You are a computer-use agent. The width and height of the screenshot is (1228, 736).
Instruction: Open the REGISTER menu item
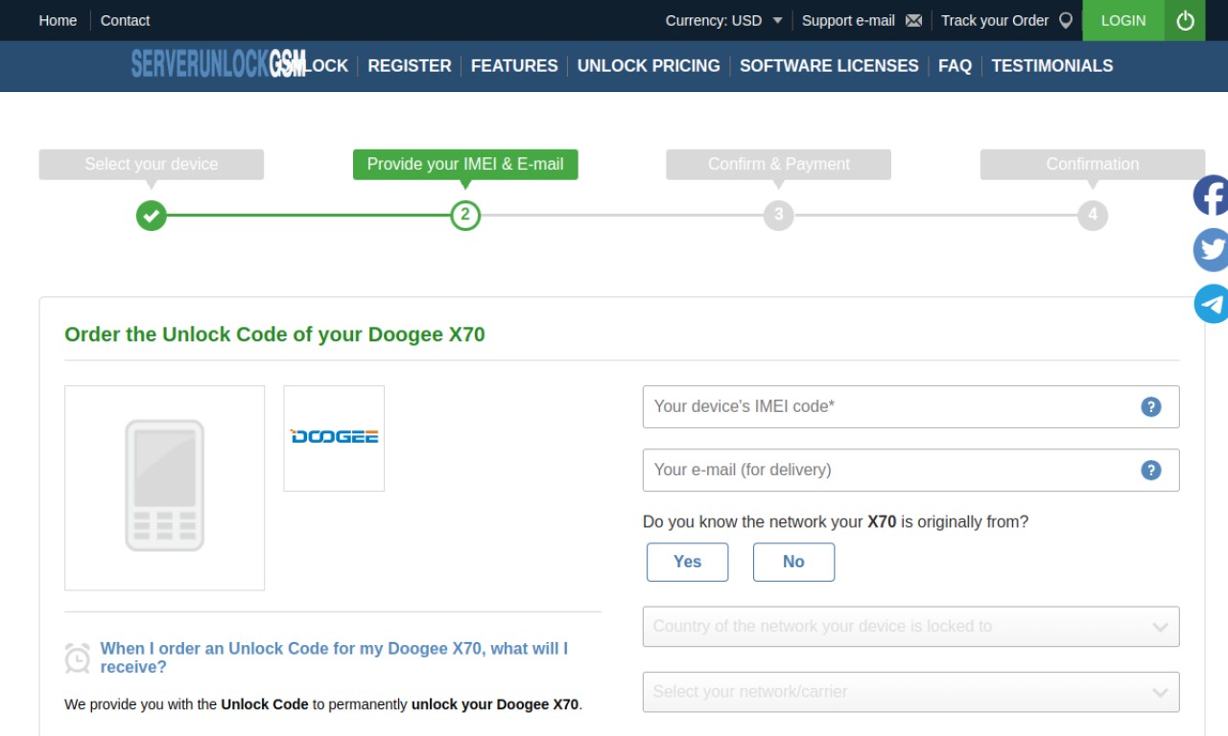(x=410, y=66)
